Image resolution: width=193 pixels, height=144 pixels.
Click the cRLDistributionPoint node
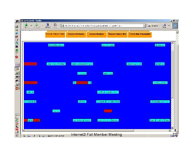(x=160, y=102)
